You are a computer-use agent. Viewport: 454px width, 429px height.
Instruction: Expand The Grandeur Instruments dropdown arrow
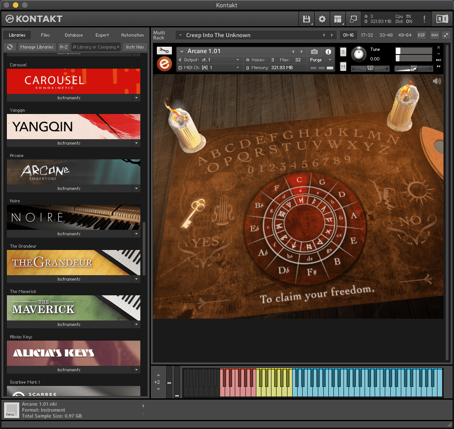136,279
